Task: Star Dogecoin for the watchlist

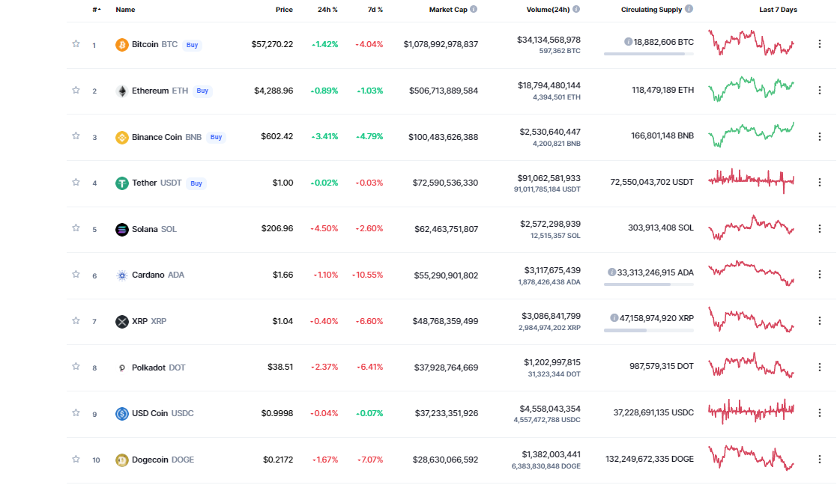Action: (x=76, y=459)
